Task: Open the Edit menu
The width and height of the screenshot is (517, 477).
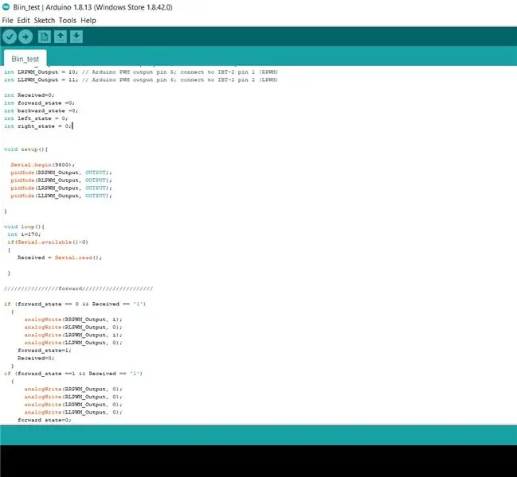Action: point(23,21)
